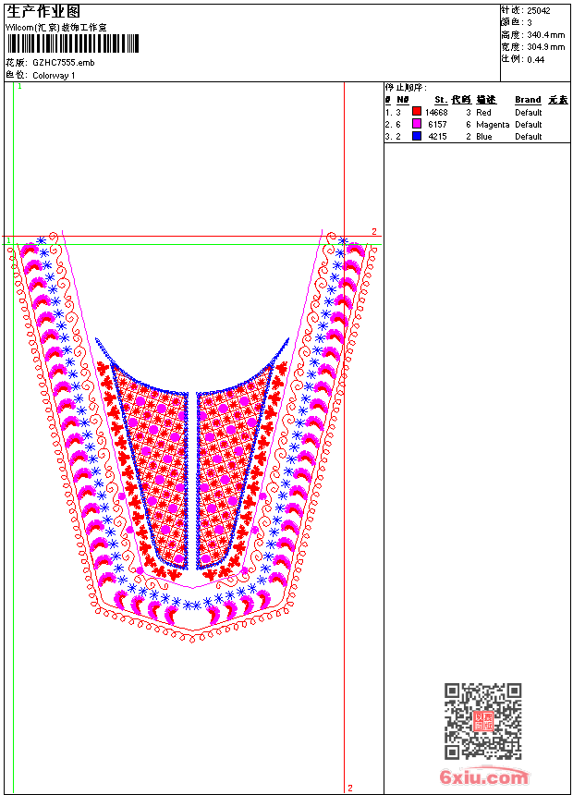The height and width of the screenshot is (795, 573).
Task: Click the scale value 0.44
Action: point(535,59)
